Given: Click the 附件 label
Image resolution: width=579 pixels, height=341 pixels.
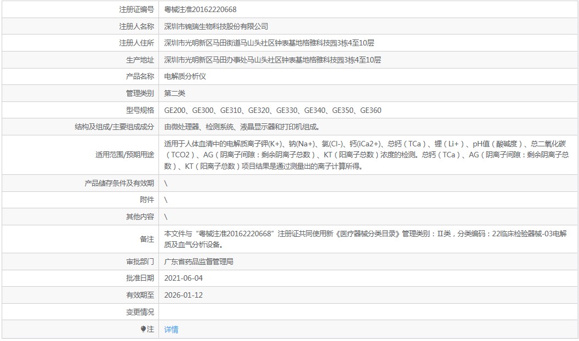Looking at the screenshot, I should tap(147, 200).
